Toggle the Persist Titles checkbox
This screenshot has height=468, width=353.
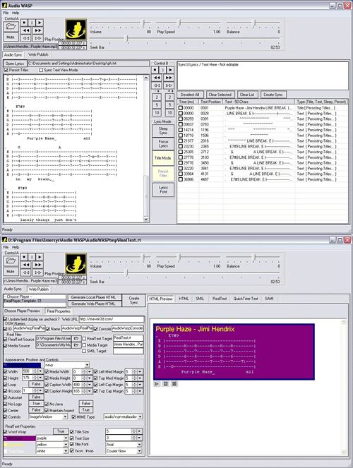coord(6,70)
